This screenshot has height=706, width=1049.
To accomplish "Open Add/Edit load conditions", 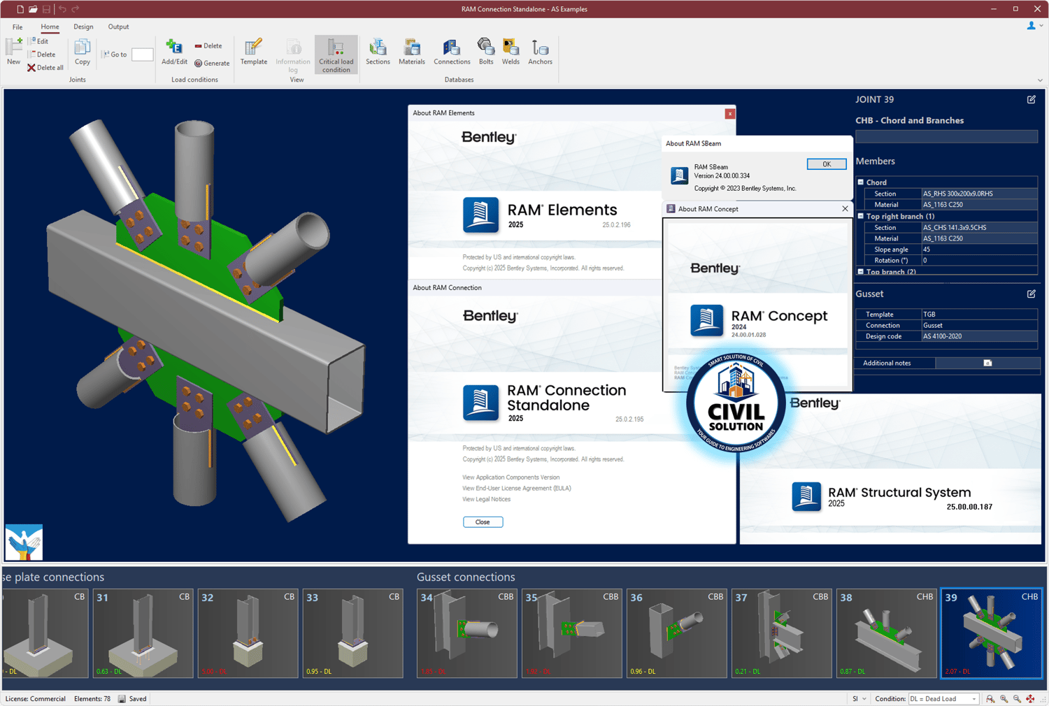I will coord(174,52).
